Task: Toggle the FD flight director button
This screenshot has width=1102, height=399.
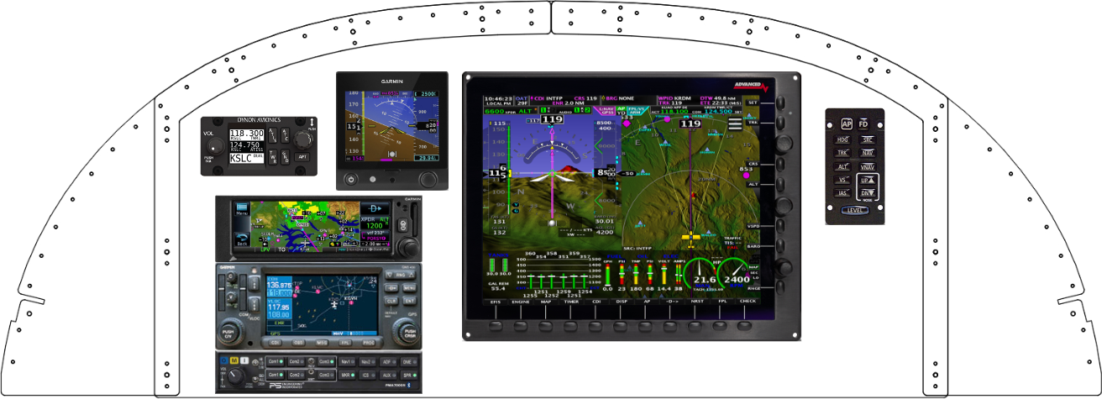Action: [x=863, y=123]
